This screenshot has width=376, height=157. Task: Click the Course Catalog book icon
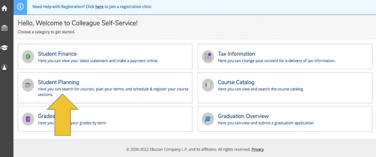(x=208, y=85)
